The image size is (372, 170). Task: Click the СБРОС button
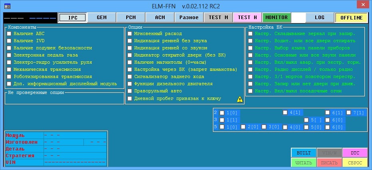point(355,163)
